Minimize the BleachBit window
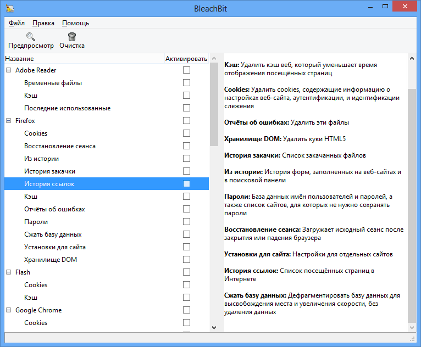This screenshot has height=347, width=421. coord(371,7)
